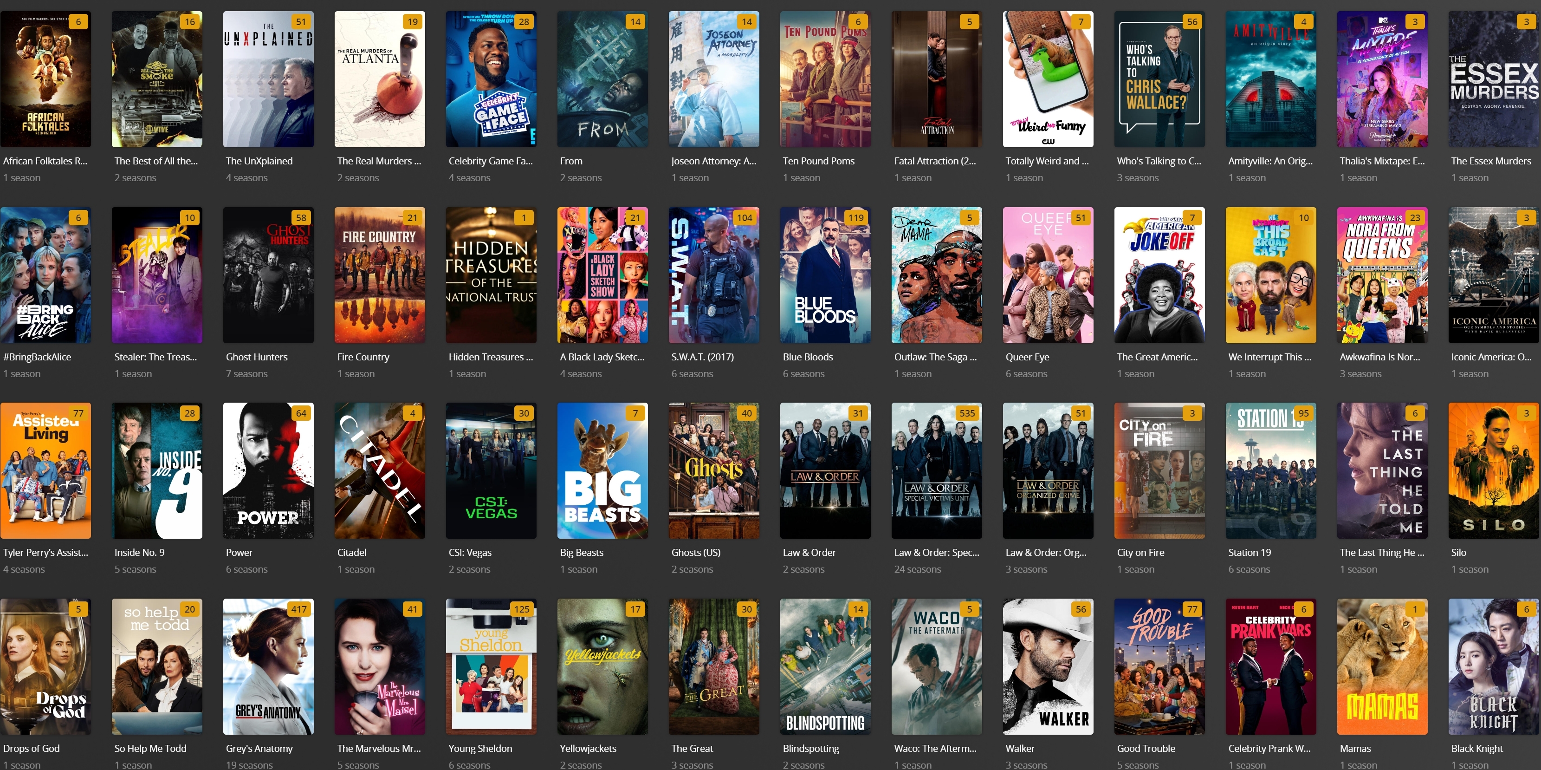Open the African Folktales poster
Image resolution: width=1541 pixels, height=770 pixels.
coord(45,79)
